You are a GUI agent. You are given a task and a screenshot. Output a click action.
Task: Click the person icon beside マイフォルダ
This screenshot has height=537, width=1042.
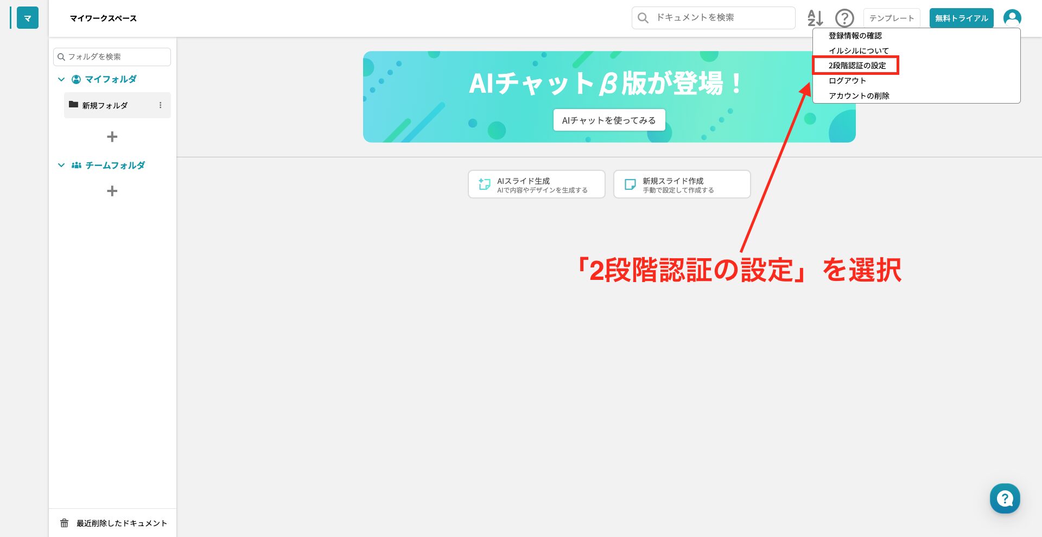76,79
